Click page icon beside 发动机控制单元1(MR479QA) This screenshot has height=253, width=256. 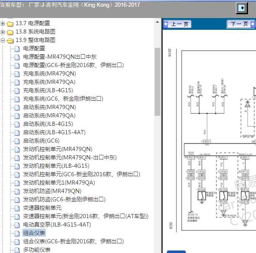(17, 183)
